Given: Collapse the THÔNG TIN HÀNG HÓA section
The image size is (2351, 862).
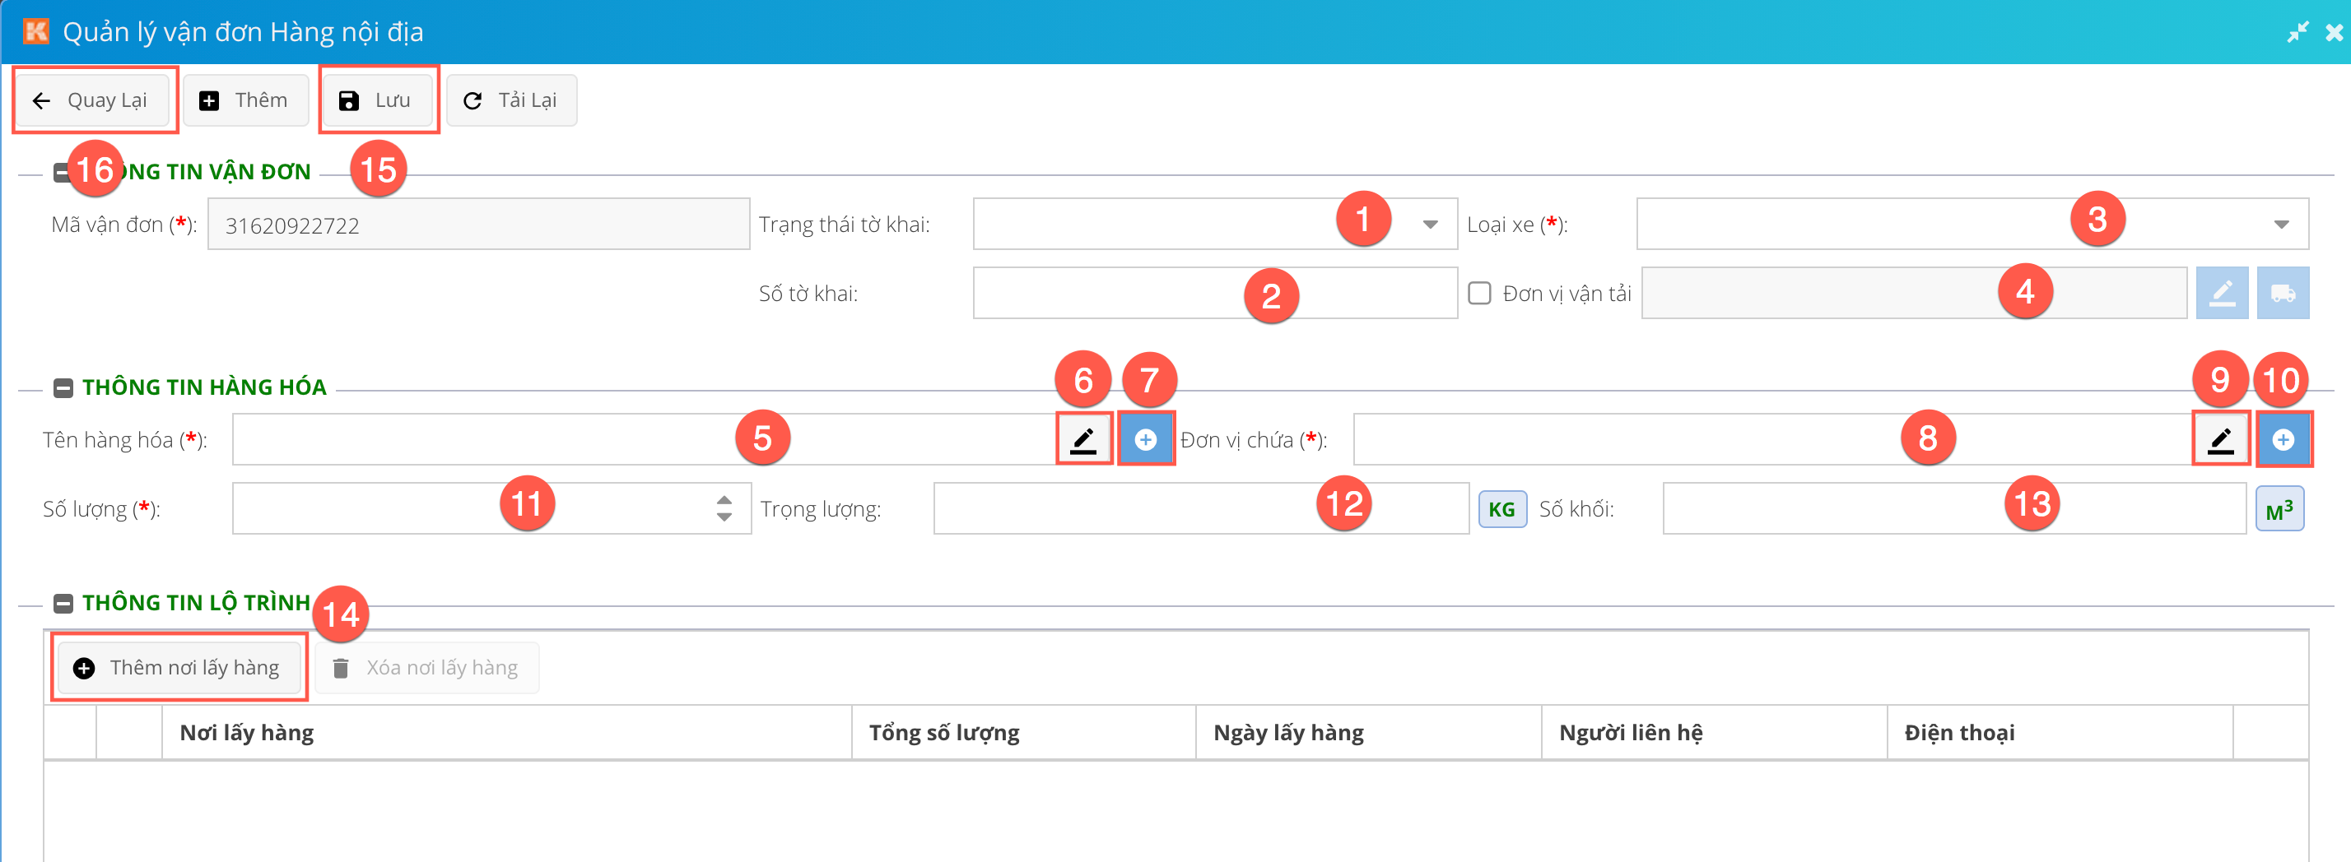Looking at the screenshot, I should pos(63,388).
